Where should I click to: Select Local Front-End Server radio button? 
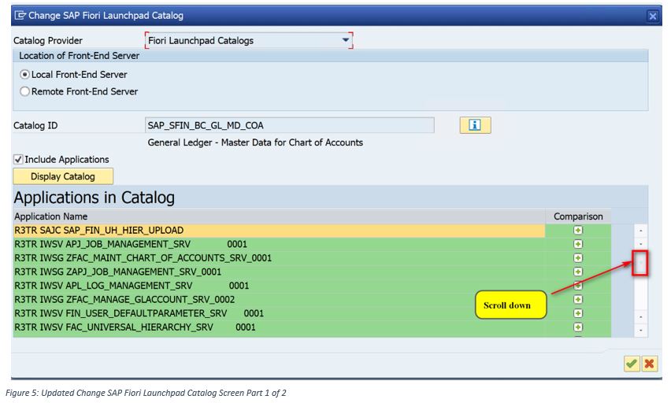point(25,75)
